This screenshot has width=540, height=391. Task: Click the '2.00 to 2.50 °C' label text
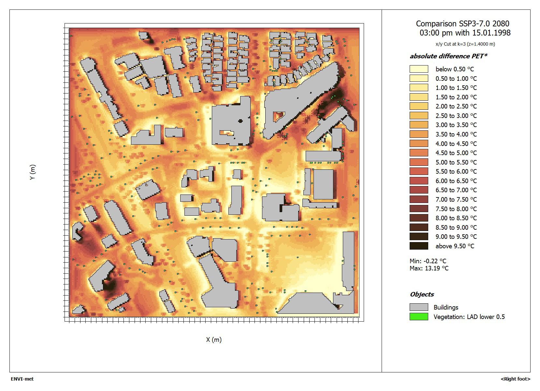pyautogui.click(x=456, y=107)
